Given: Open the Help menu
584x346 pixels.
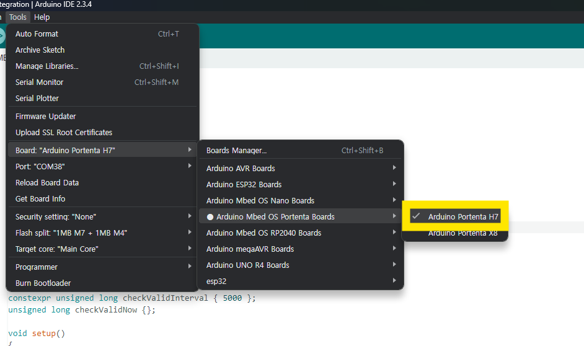Looking at the screenshot, I should click(42, 17).
